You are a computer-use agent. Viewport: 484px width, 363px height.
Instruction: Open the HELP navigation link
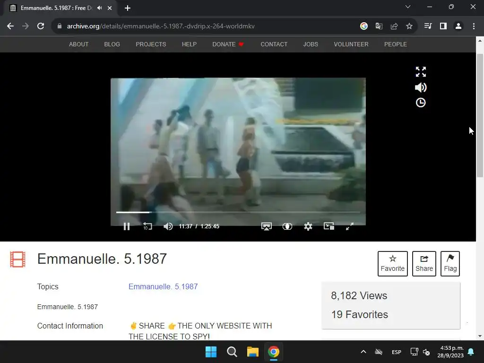click(189, 44)
